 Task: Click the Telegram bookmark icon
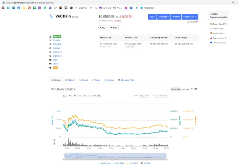8,8
